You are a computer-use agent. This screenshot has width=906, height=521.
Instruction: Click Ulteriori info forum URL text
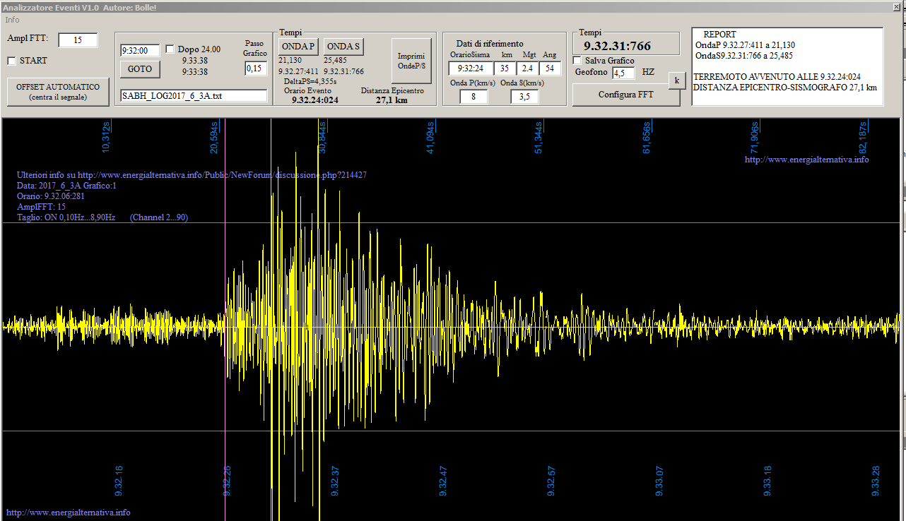tap(192, 175)
